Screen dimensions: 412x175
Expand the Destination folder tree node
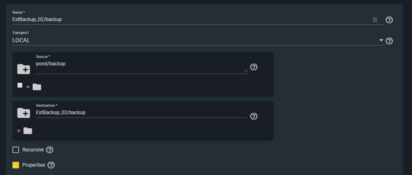[x=19, y=131]
